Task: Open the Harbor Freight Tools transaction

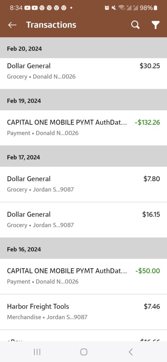Action: click(x=83, y=312)
